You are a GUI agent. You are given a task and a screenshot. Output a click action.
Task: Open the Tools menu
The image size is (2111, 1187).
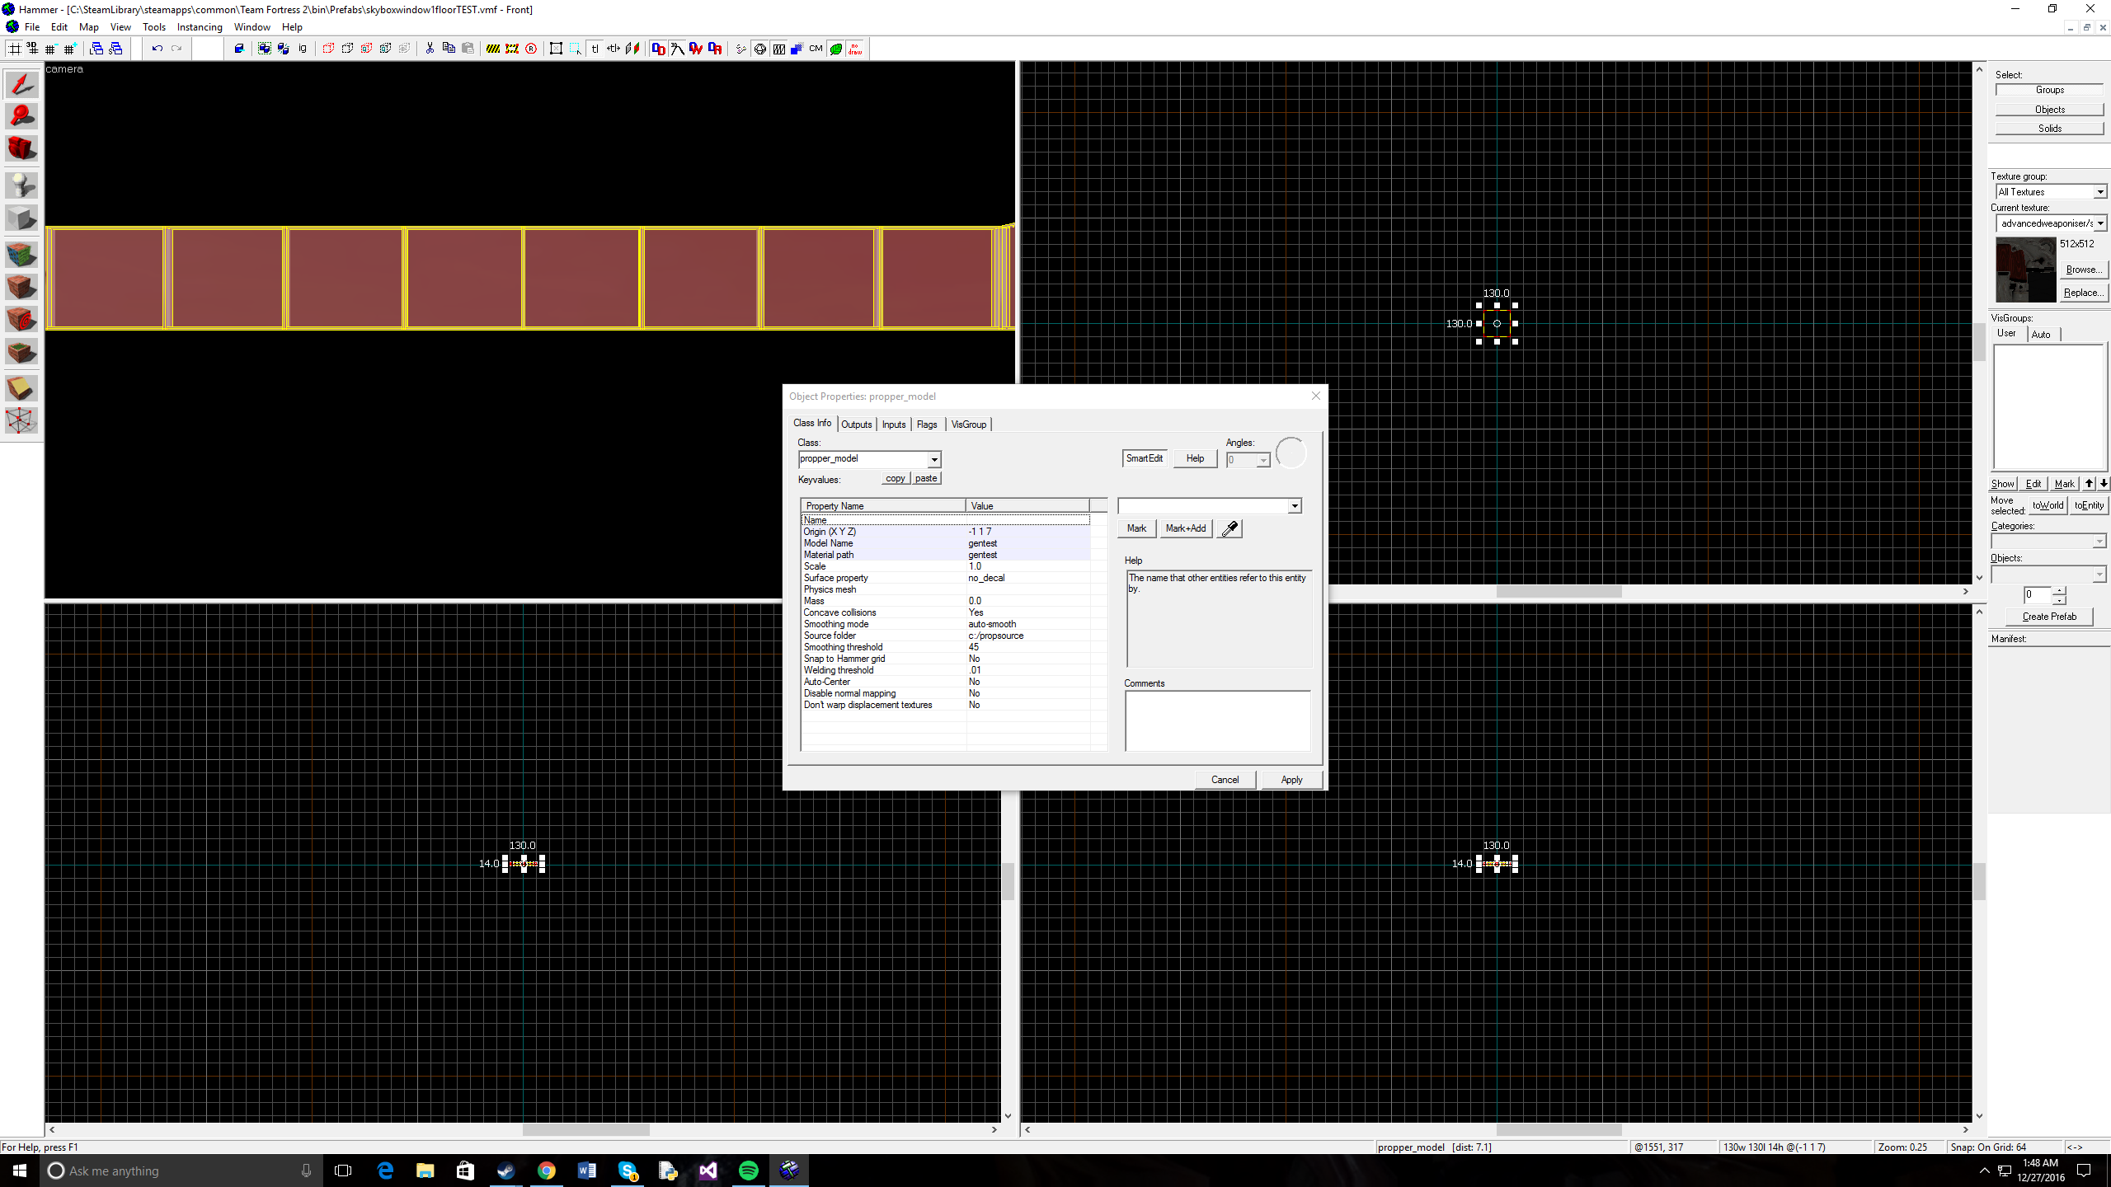pyautogui.click(x=153, y=27)
